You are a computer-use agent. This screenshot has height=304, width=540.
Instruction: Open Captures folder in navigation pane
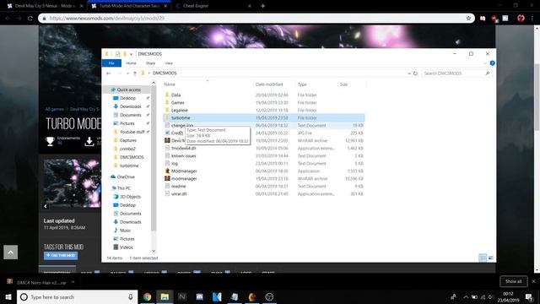[x=128, y=140]
